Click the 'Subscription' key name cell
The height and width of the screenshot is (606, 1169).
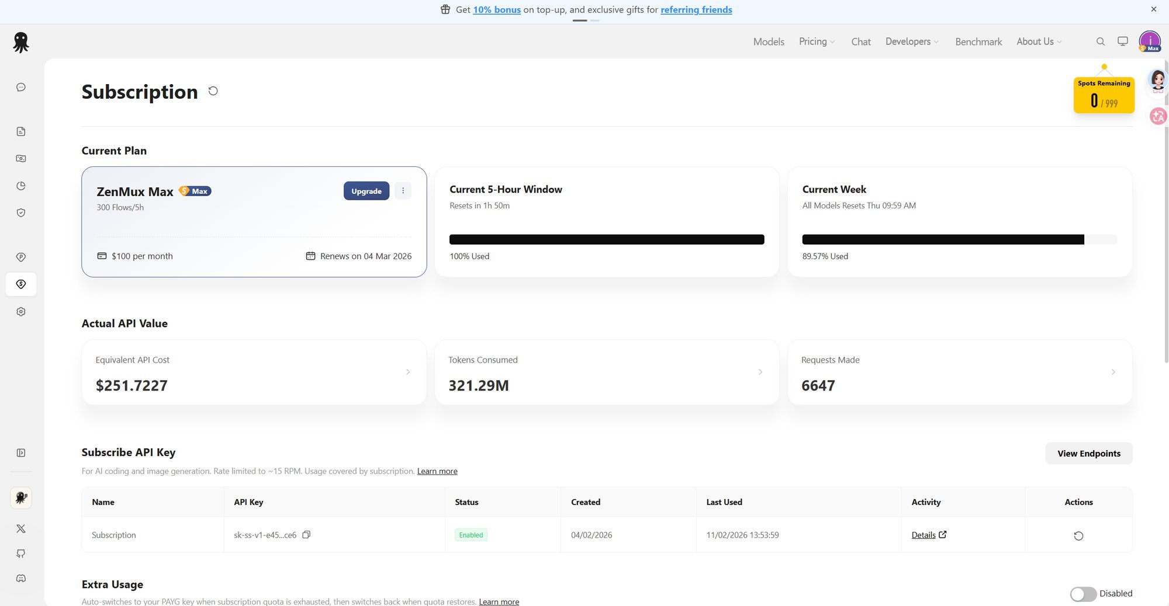pos(114,535)
